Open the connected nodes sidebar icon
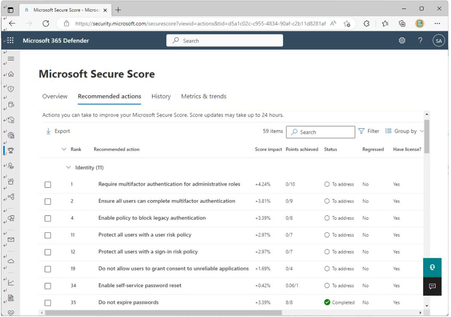Screen dimensions: 451x317 coord(11,197)
